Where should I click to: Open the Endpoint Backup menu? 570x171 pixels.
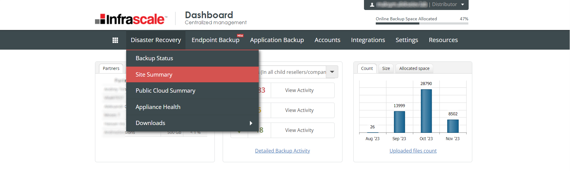(x=215, y=40)
